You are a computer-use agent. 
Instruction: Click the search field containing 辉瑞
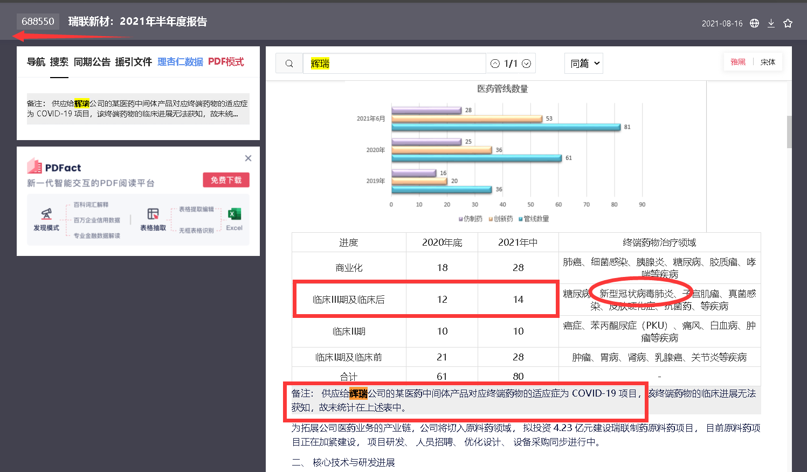pos(394,64)
